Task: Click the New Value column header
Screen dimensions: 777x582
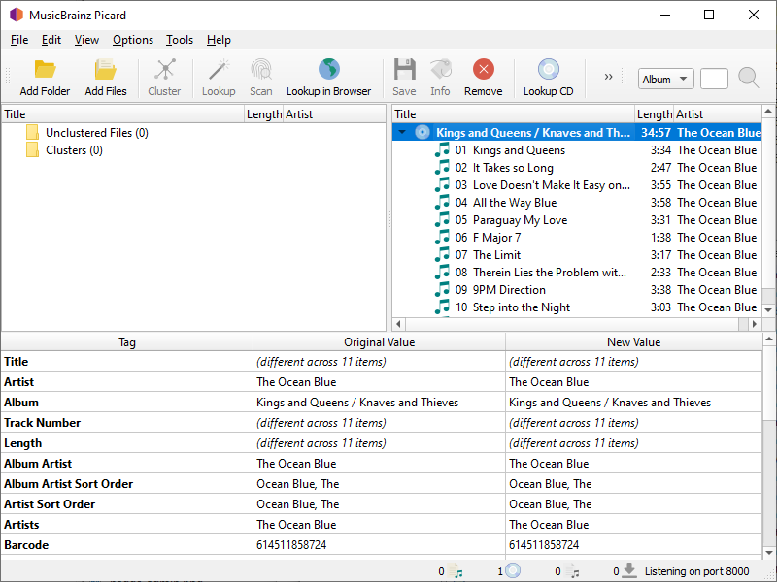Action: click(633, 342)
